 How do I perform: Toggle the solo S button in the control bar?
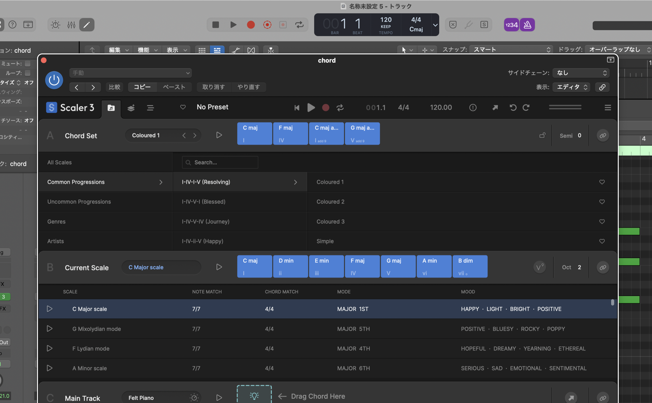(x=484, y=25)
